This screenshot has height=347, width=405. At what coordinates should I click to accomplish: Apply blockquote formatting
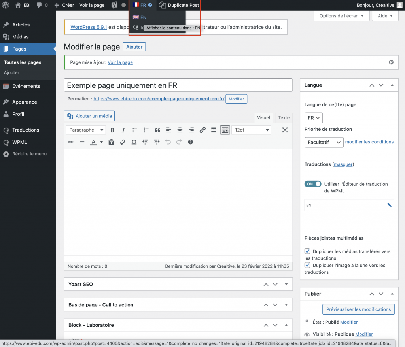click(157, 130)
